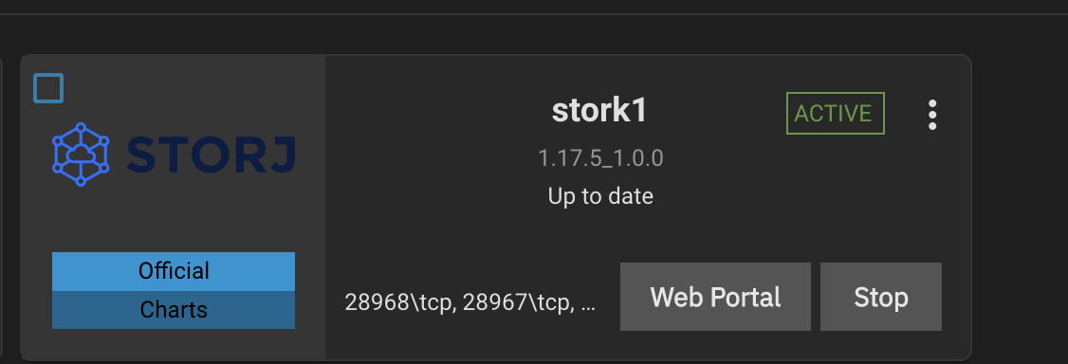The width and height of the screenshot is (1068, 364).
Task: Click the Up to date status text
Action: pyautogui.click(x=600, y=196)
